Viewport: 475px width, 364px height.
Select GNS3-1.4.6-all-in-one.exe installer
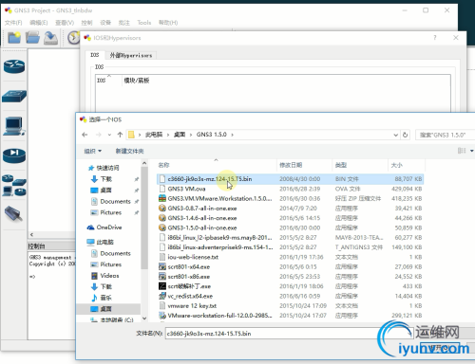[202, 218]
